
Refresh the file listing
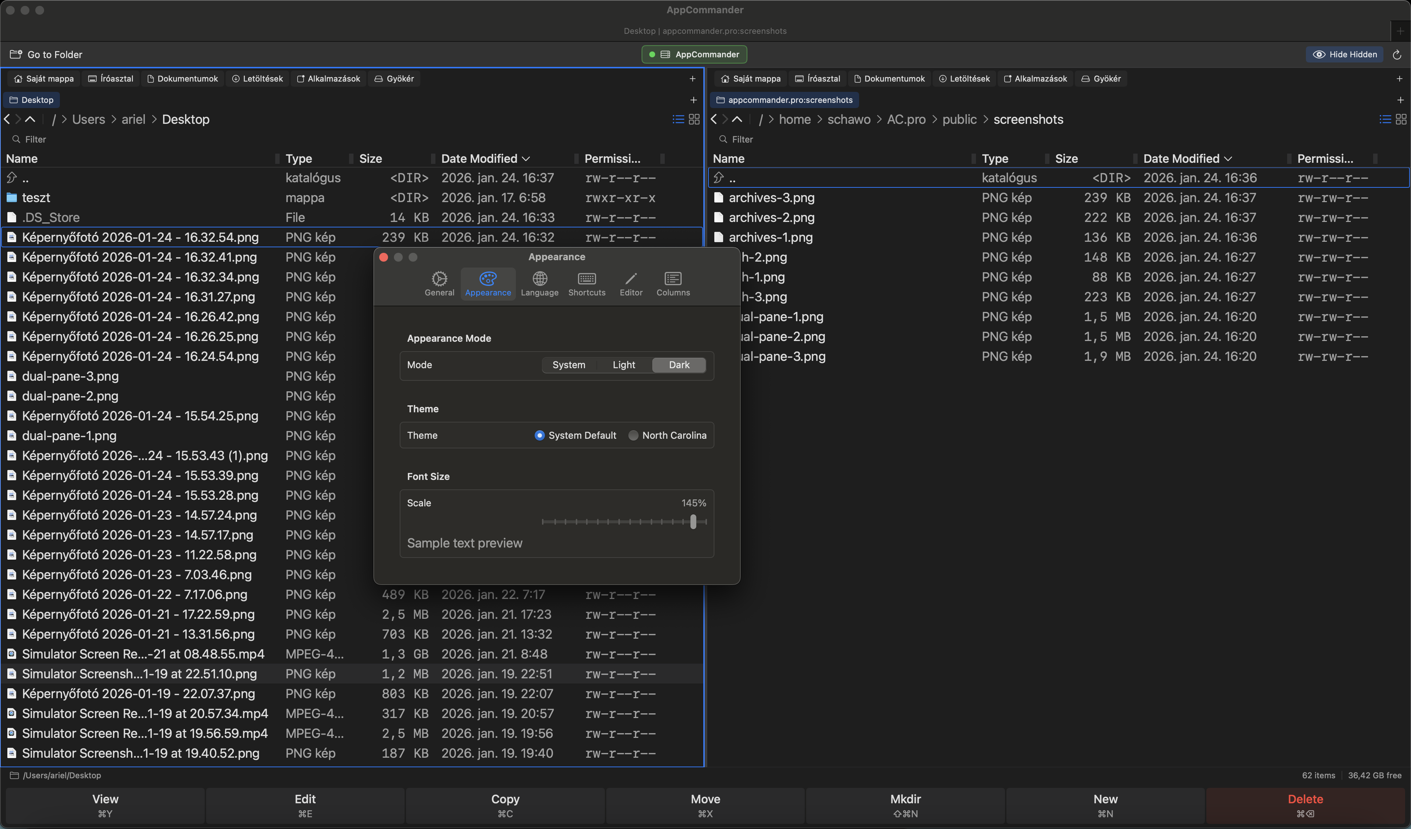pos(1397,54)
